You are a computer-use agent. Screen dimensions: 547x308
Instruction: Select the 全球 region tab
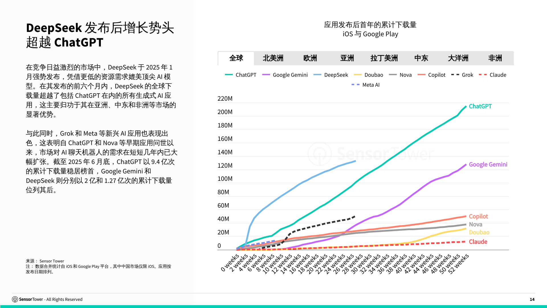[236, 58]
